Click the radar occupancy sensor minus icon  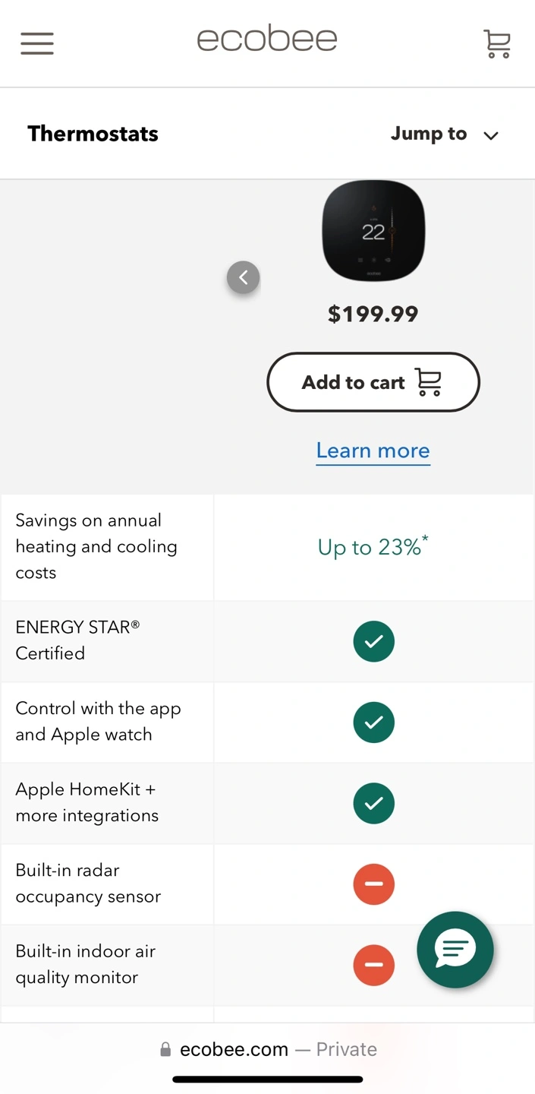point(373,884)
